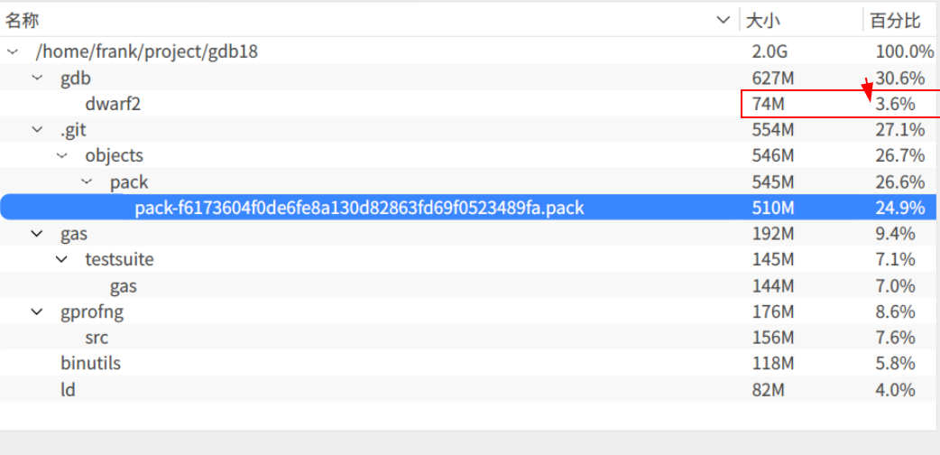Click the sort arrow in 名称 header
The height and width of the screenshot is (455, 940).
(723, 20)
